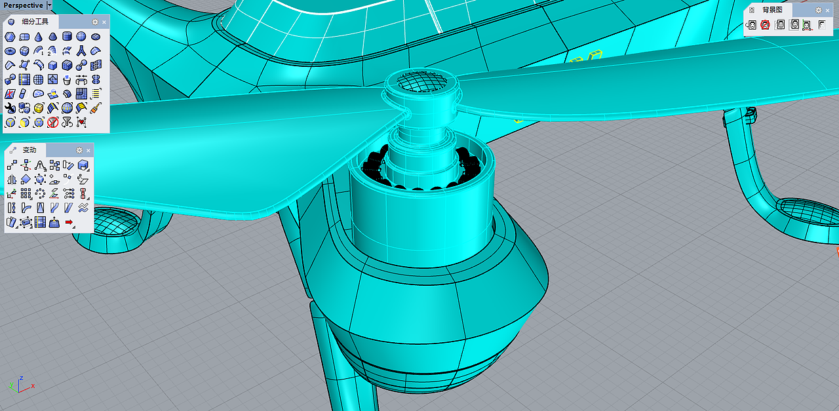This screenshot has width=839, height=411.
Task: Open the 变动 panel gear options
Action: (x=79, y=150)
